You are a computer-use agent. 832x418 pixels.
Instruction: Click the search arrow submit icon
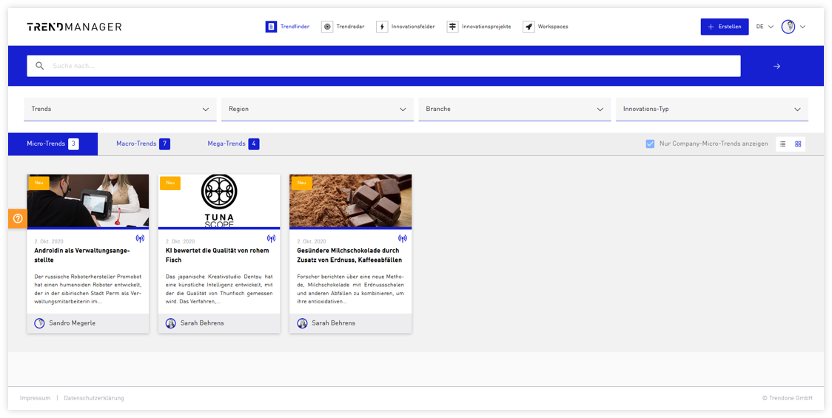pyautogui.click(x=776, y=66)
